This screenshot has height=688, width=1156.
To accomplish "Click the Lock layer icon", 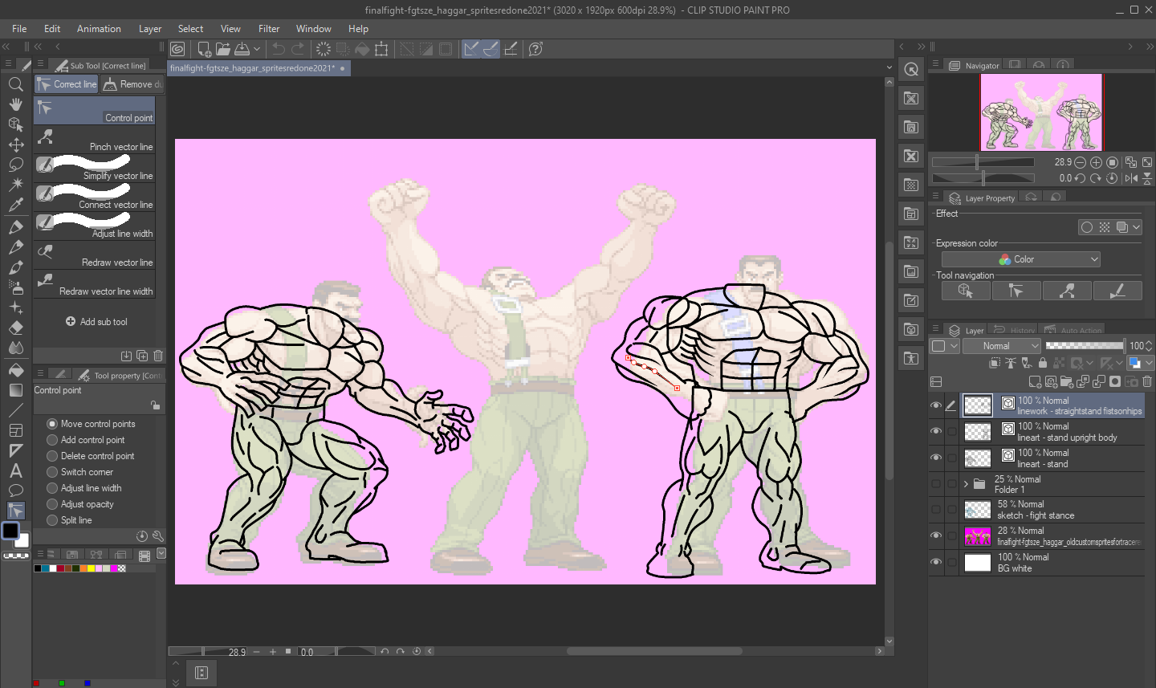I will [1043, 363].
